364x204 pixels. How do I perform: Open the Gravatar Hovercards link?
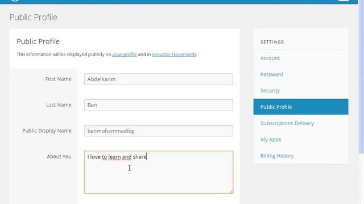pos(174,54)
